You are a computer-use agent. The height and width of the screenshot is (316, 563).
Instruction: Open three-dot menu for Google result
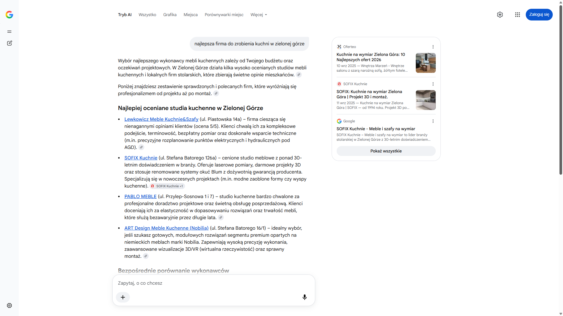(433, 121)
